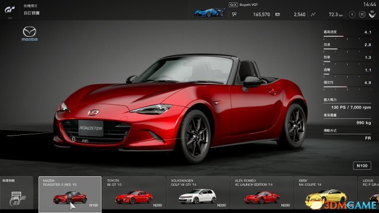
Task: Click the circular rank icon beside level
Action: pos(362,14)
